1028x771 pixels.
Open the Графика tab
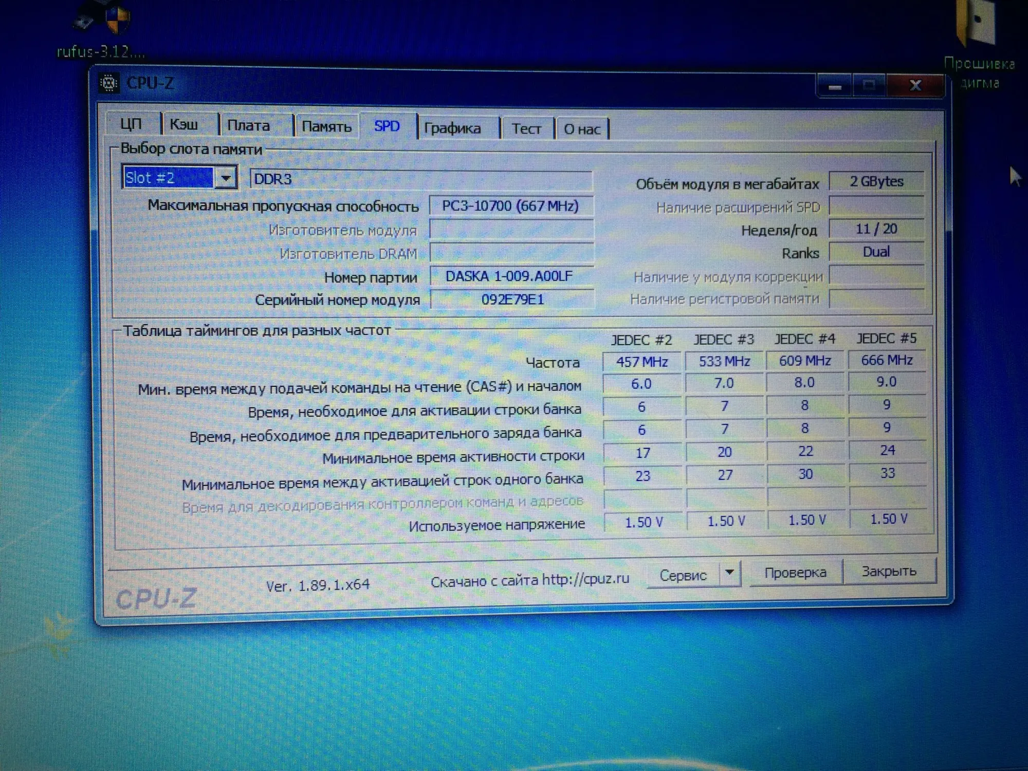(452, 128)
